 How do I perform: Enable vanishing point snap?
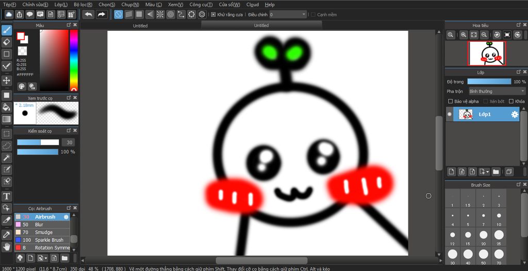(150, 14)
